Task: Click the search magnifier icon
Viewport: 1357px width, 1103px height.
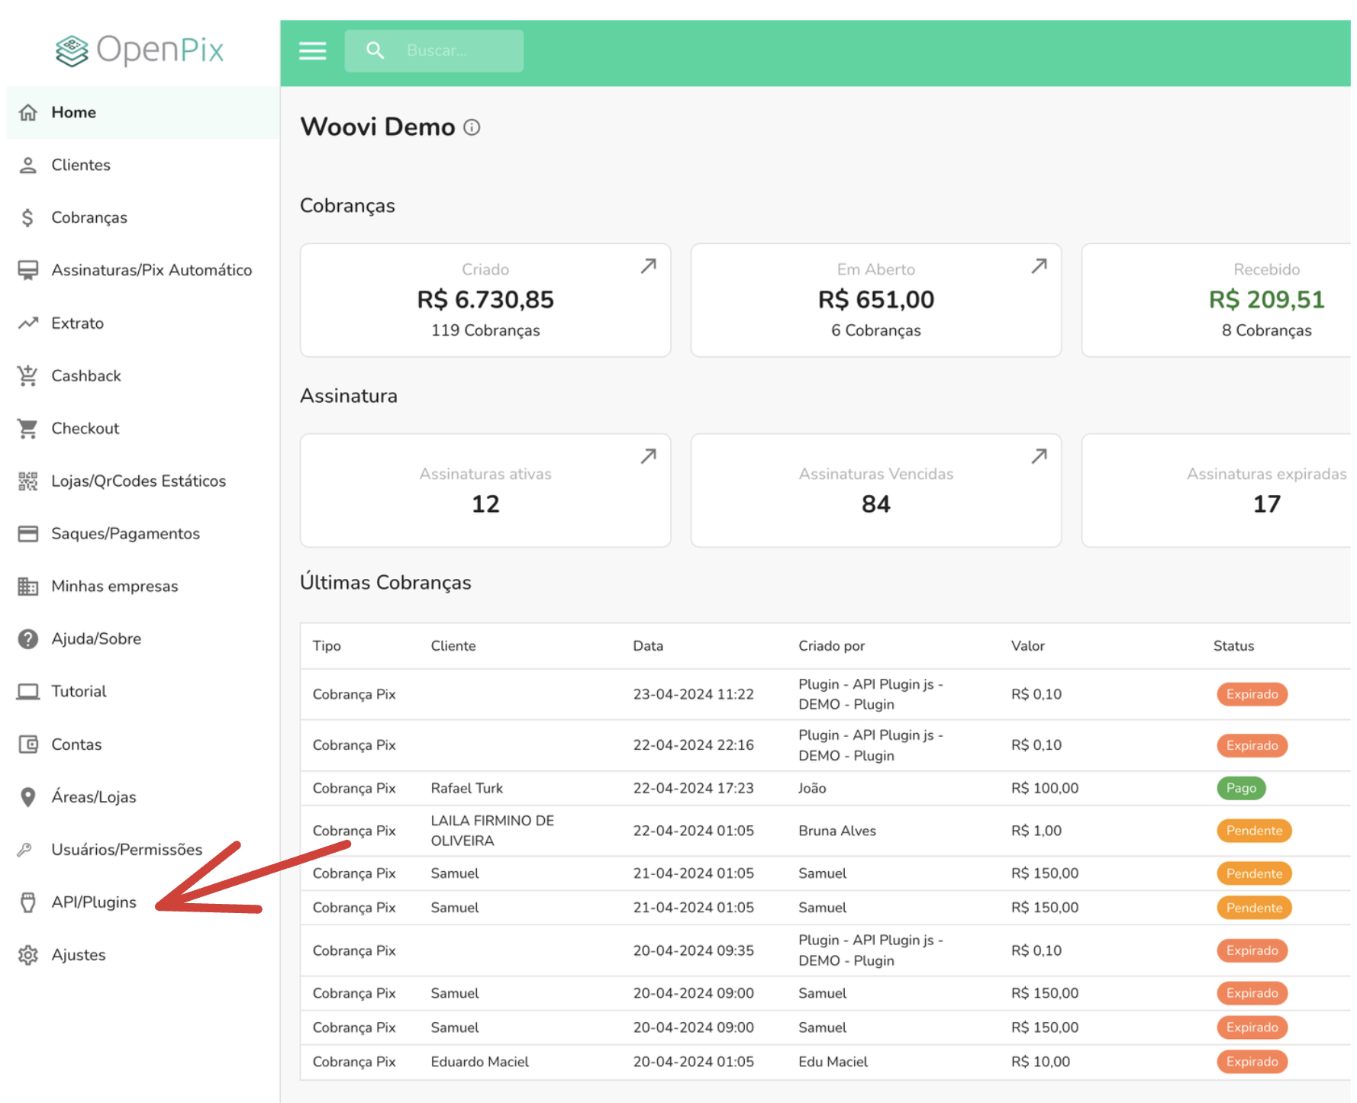Action: coord(375,51)
